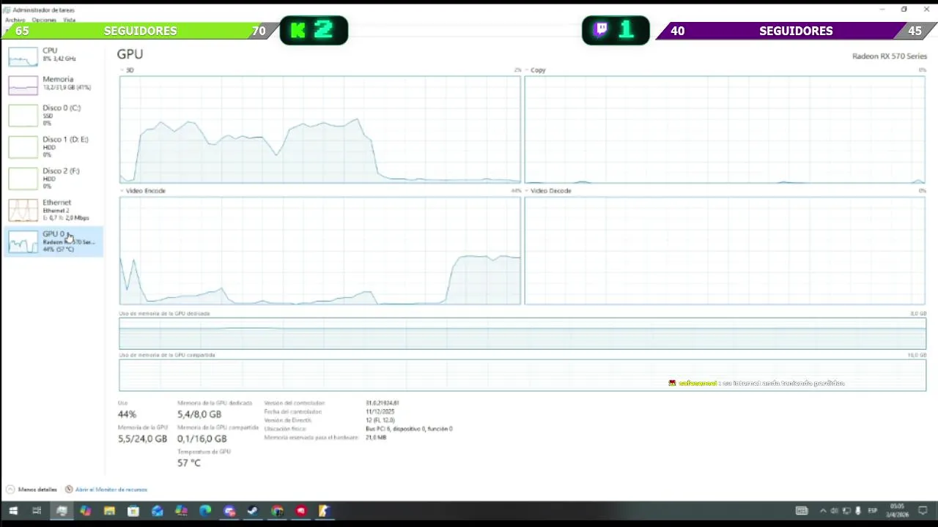The width and height of the screenshot is (938, 527).
Task: Click the Task Manager taskbar icon
Action: [62, 511]
